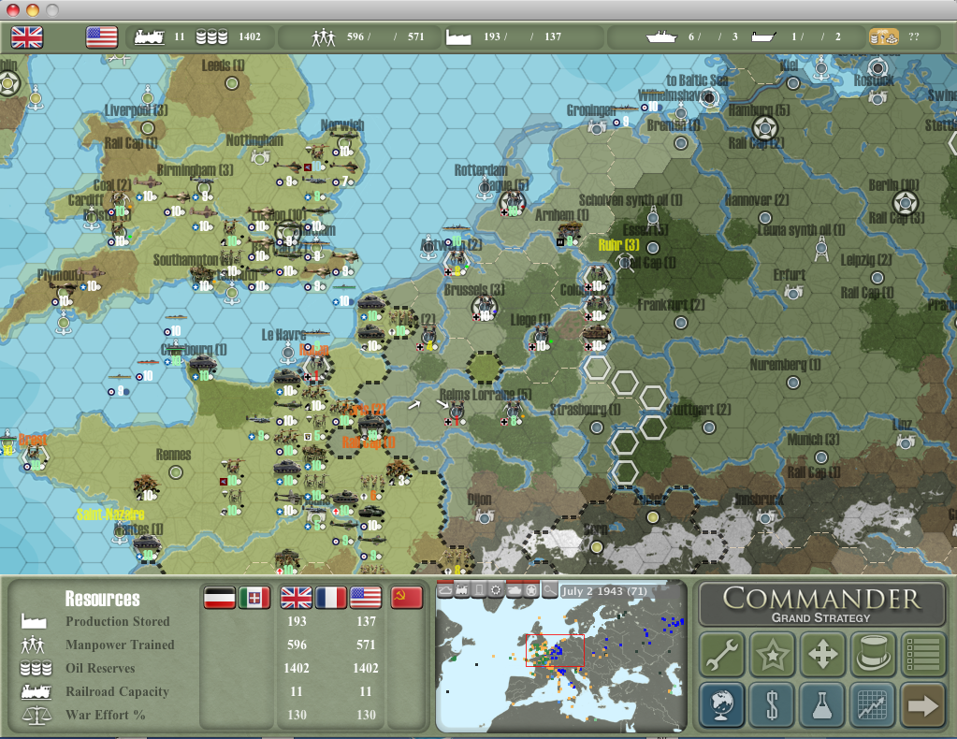Image resolution: width=957 pixels, height=739 pixels.
Task: Open the flask research screen
Action: [822, 704]
